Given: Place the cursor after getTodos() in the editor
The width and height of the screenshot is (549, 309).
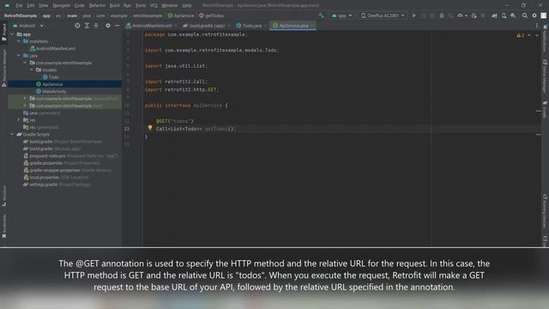Looking at the screenshot, I should [237, 129].
